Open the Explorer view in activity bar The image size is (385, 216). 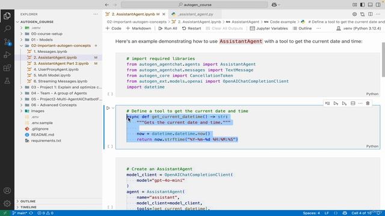(7, 16)
